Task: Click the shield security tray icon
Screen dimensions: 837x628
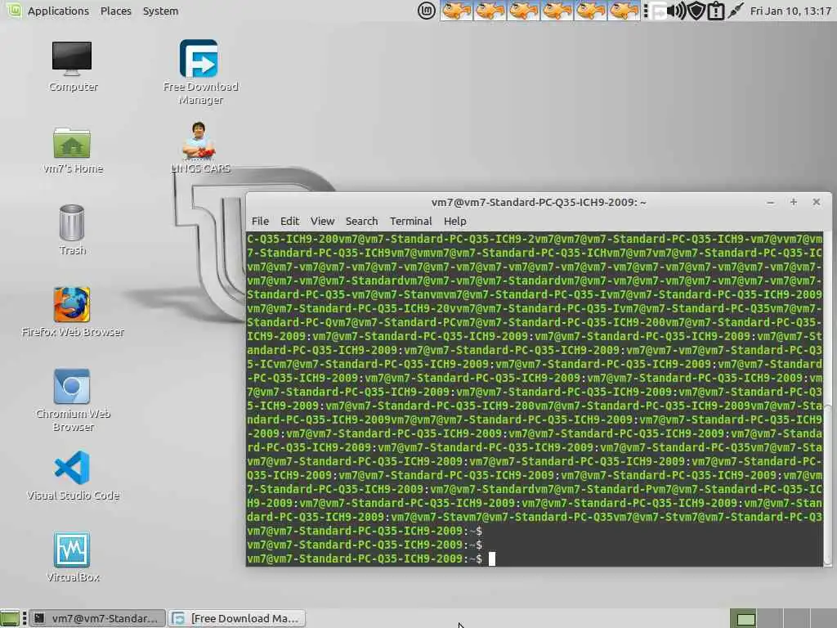Action: pos(696,11)
